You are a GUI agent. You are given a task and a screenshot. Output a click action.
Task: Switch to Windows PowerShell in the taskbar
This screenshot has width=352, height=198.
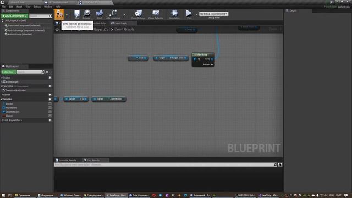pyautogui.click(x=70, y=195)
